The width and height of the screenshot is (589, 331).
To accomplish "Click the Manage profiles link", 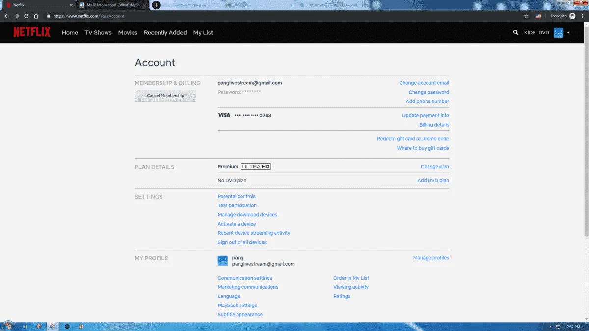I will click(x=431, y=258).
